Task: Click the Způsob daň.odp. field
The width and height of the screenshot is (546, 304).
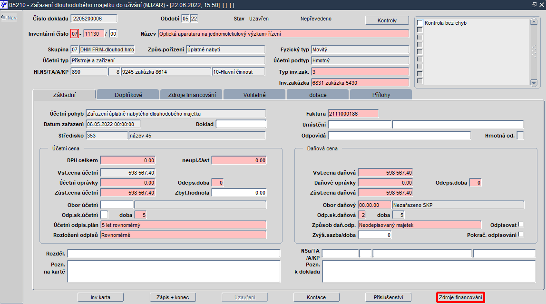Action: tap(419, 225)
